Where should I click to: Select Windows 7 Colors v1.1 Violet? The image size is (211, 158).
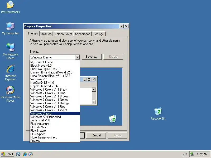click(x=55, y=110)
